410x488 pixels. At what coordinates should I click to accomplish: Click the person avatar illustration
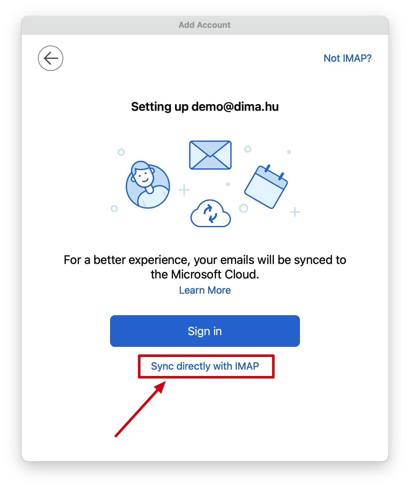coord(148,185)
